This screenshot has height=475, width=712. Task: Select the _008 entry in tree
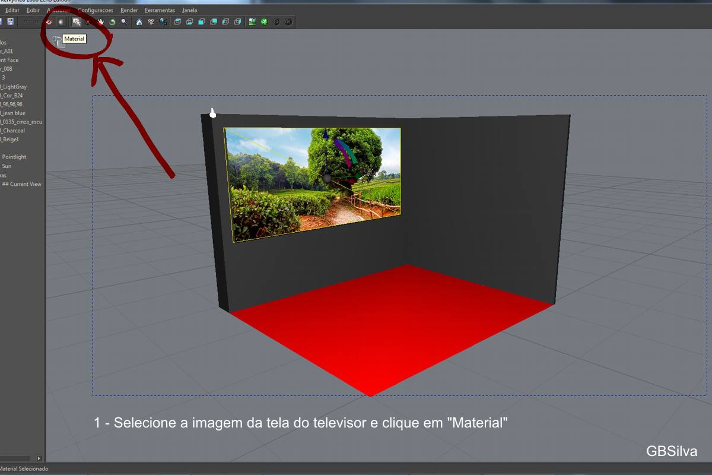[6, 69]
